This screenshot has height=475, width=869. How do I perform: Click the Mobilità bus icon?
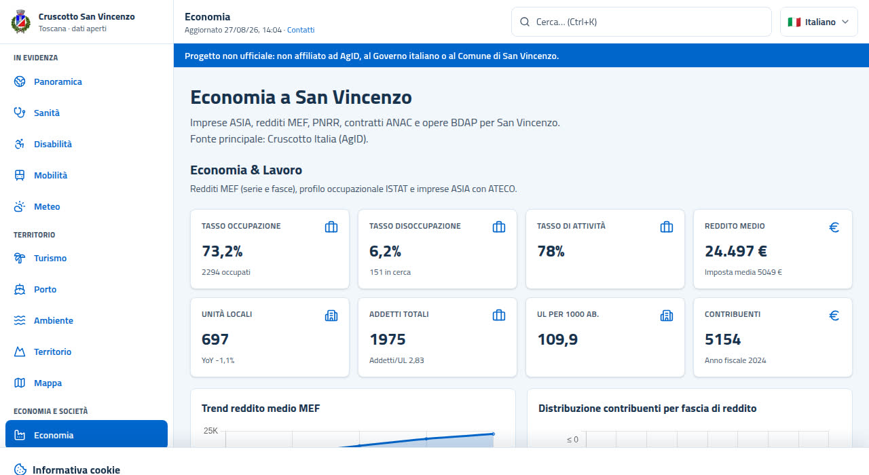20,175
